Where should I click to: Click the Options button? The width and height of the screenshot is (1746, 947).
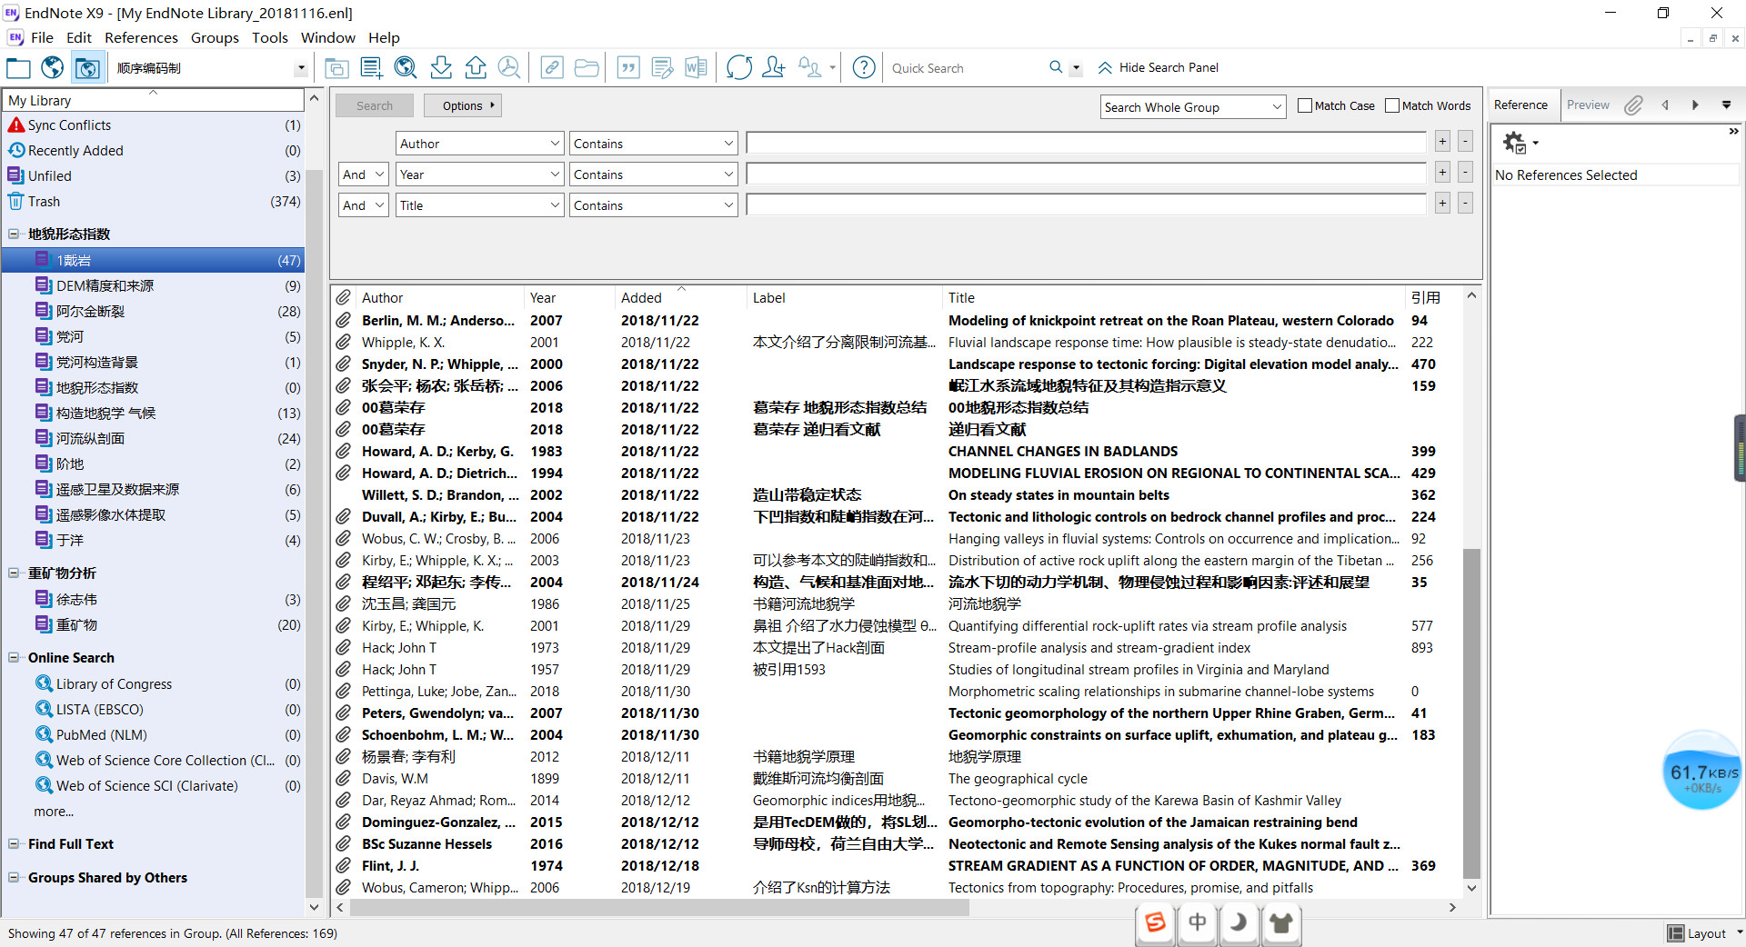pyautogui.click(x=463, y=105)
